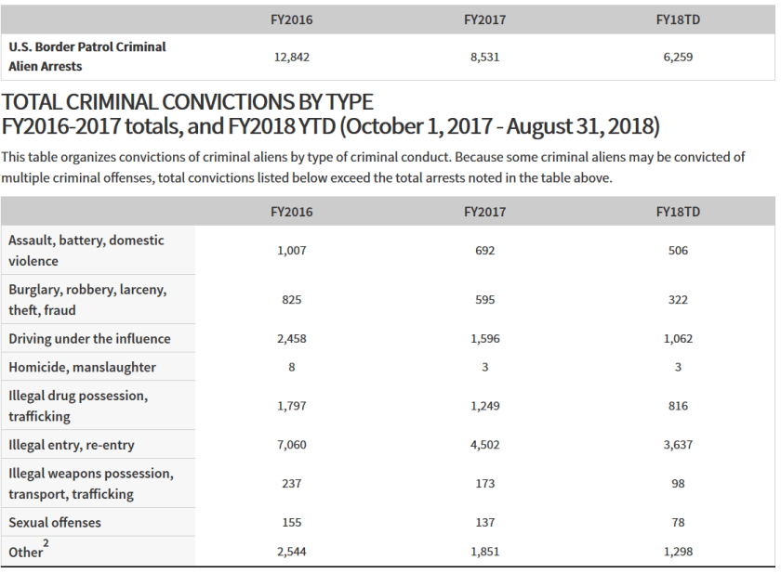Click the FY18TD header in convictions table

(678, 212)
